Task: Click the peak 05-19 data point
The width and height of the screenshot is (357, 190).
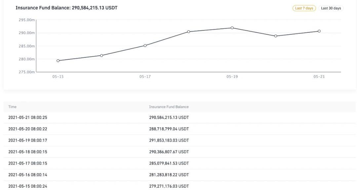Action: coord(232,28)
